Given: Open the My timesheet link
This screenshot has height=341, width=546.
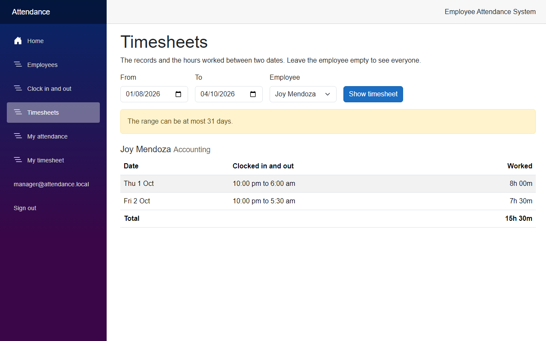Looking at the screenshot, I should pos(53,160).
